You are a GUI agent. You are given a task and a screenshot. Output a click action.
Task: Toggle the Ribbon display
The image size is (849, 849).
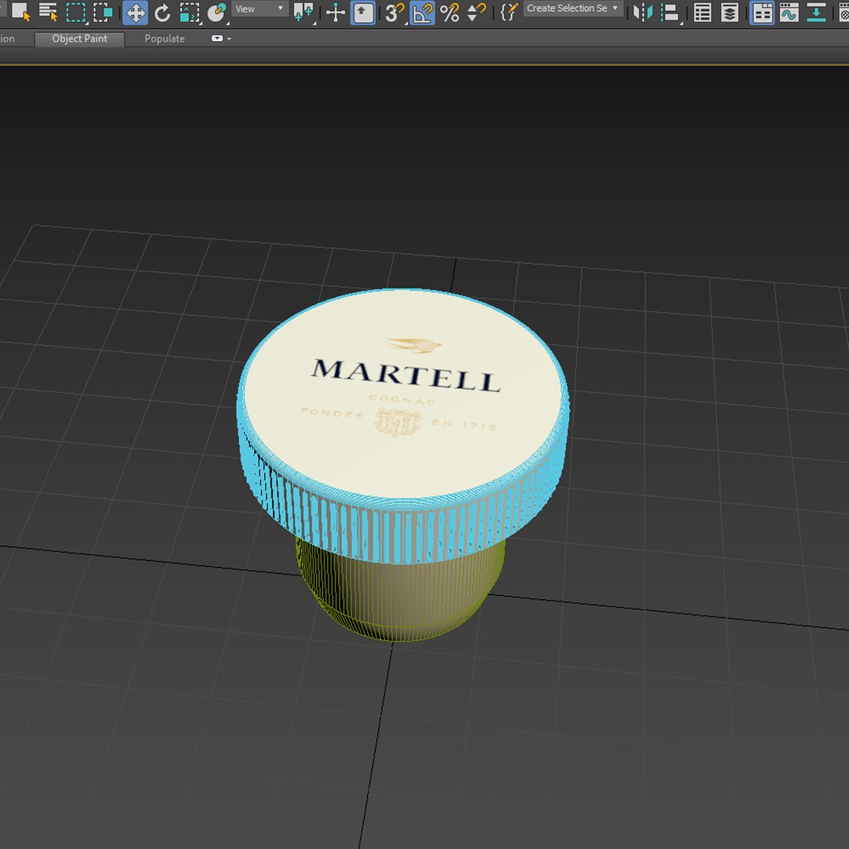763,13
